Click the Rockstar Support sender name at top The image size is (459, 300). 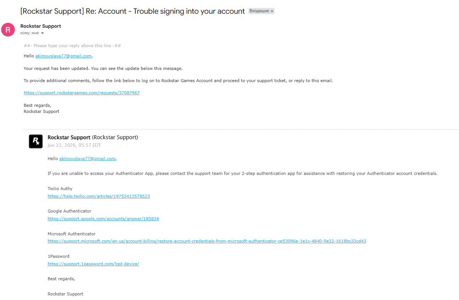(41, 26)
